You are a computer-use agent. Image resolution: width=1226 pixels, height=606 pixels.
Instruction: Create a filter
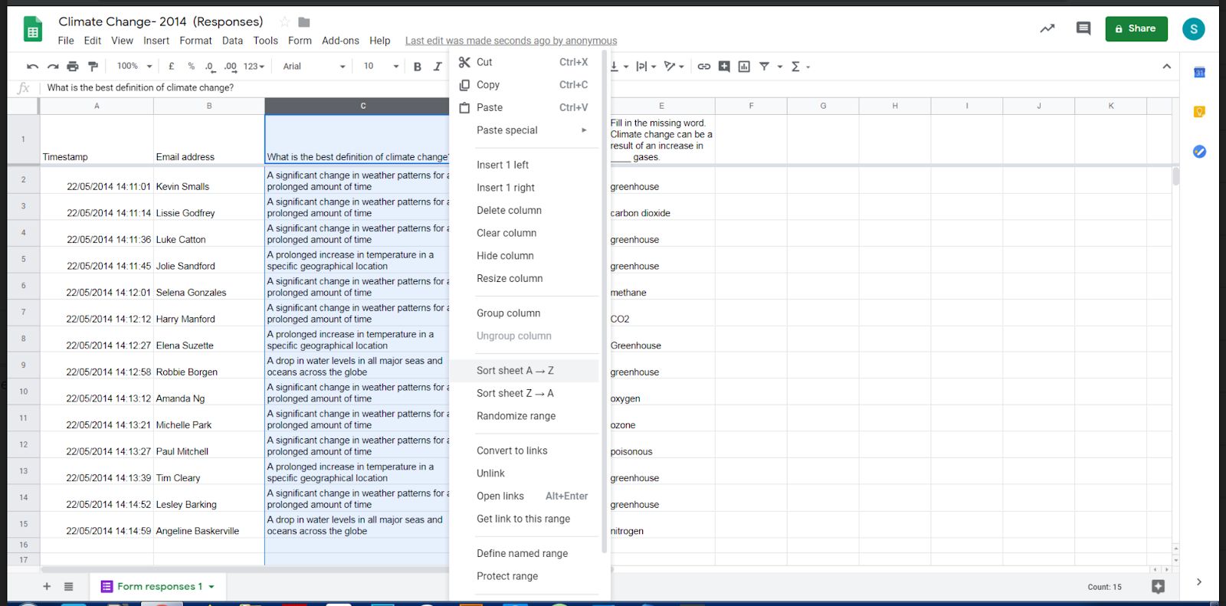pyautogui.click(x=764, y=67)
